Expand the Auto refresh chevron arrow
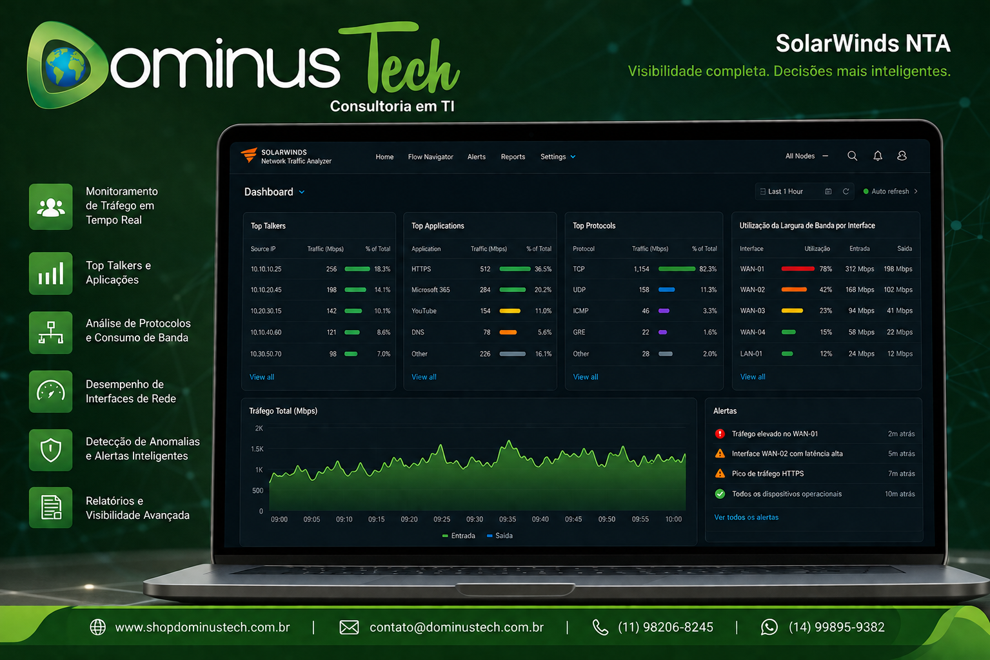This screenshot has width=990, height=660. point(916,191)
